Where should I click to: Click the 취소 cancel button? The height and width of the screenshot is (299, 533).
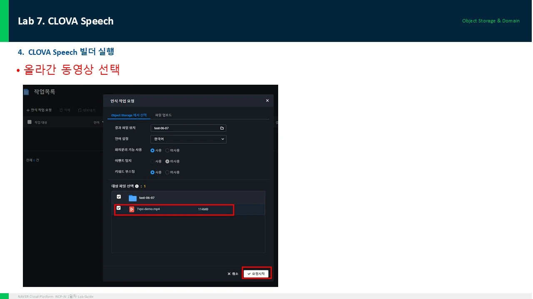click(233, 274)
